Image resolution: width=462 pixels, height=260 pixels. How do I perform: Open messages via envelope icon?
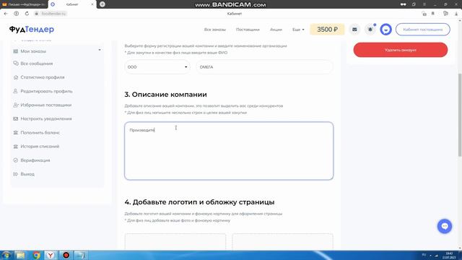coord(354,30)
